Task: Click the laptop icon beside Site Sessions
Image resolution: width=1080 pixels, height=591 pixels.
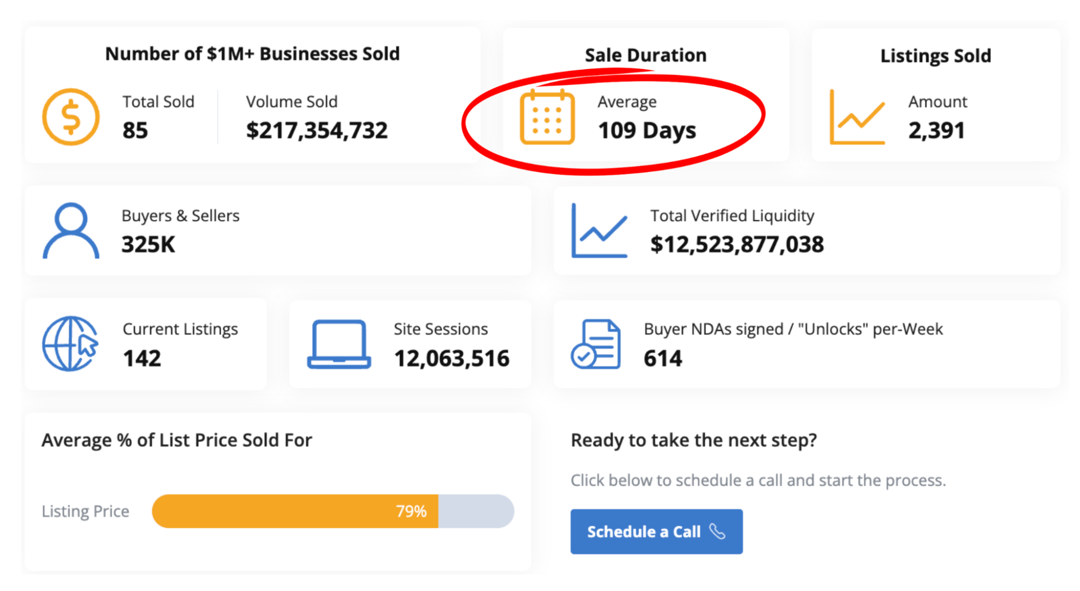Action: tap(339, 344)
